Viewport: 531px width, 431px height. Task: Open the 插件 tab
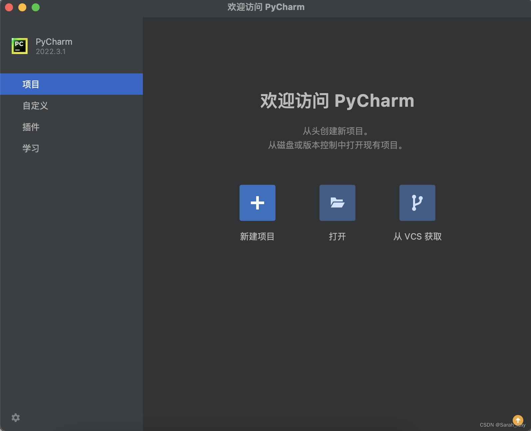(x=71, y=127)
